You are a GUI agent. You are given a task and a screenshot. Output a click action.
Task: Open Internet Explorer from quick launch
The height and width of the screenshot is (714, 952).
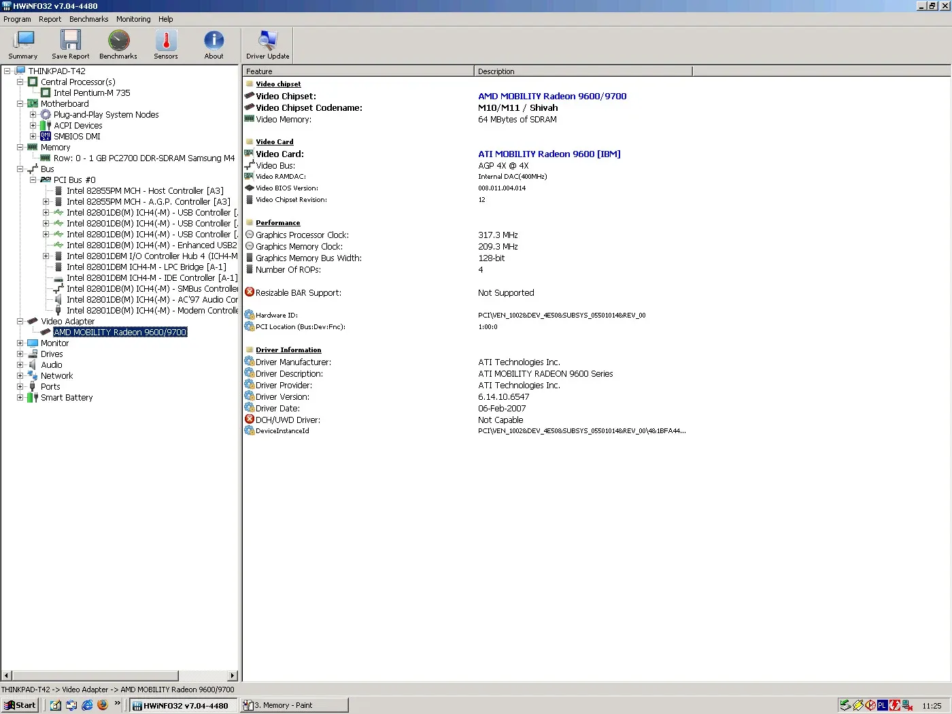point(87,705)
